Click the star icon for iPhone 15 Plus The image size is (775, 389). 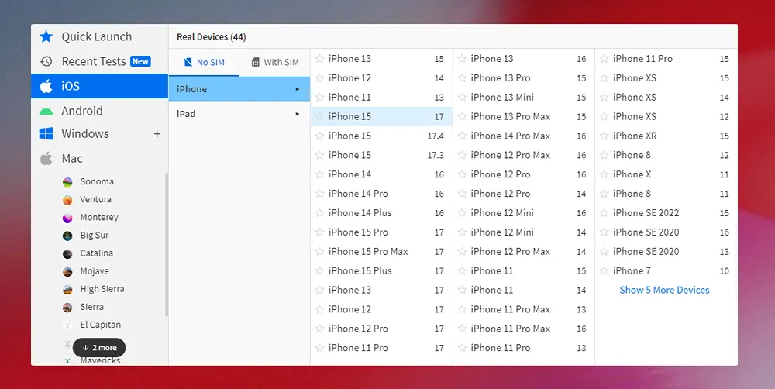pos(320,270)
